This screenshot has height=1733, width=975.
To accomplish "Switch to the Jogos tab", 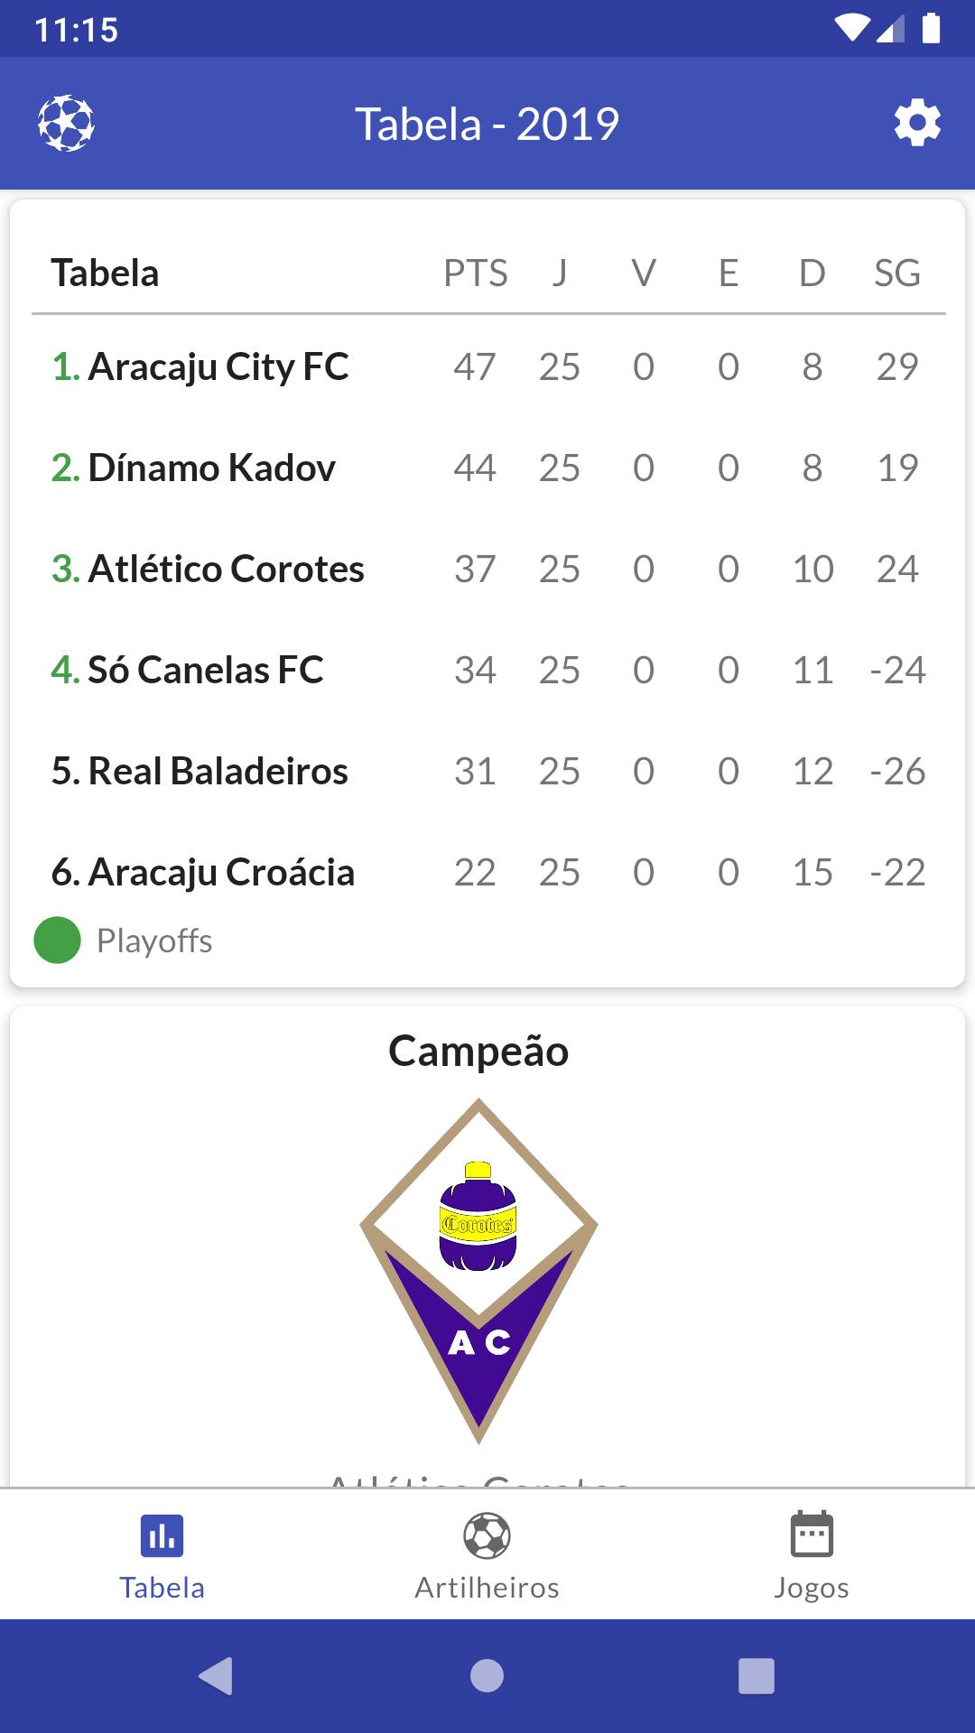I will (x=812, y=1554).
